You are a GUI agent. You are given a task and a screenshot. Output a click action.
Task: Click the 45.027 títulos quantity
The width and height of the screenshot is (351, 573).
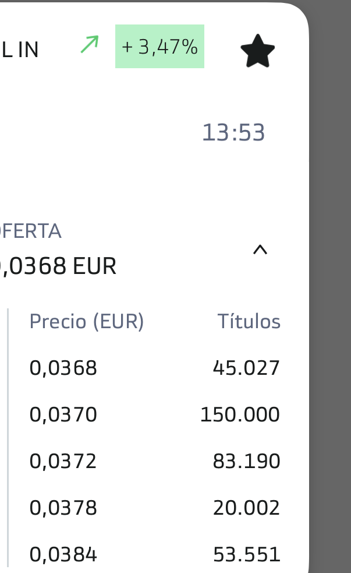[x=246, y=368]
